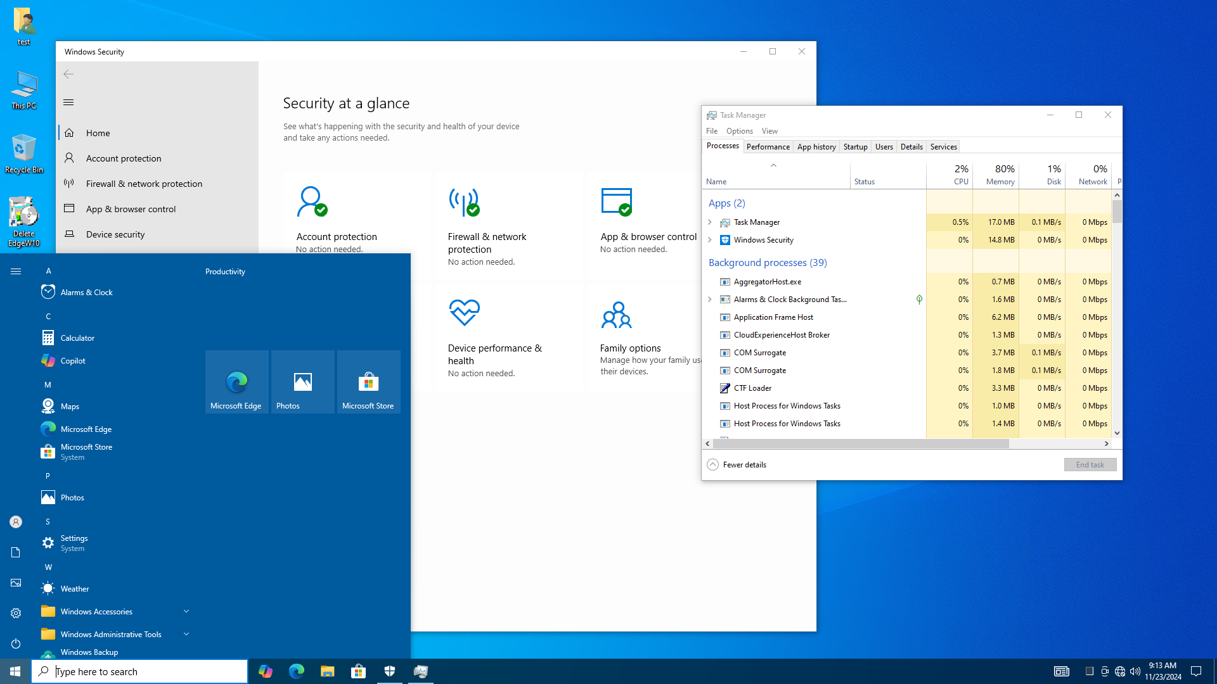Launch Copilot from the Start menu list

73,361
